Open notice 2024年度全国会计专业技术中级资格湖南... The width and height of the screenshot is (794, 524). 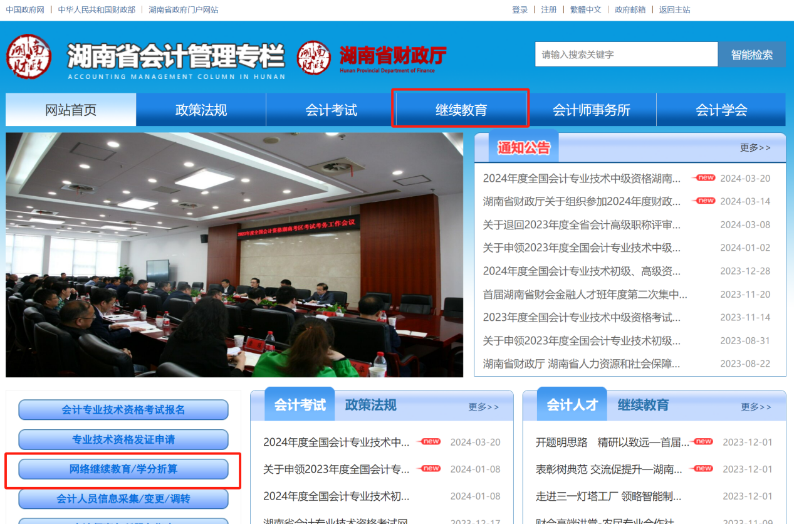tap(582, 179)
